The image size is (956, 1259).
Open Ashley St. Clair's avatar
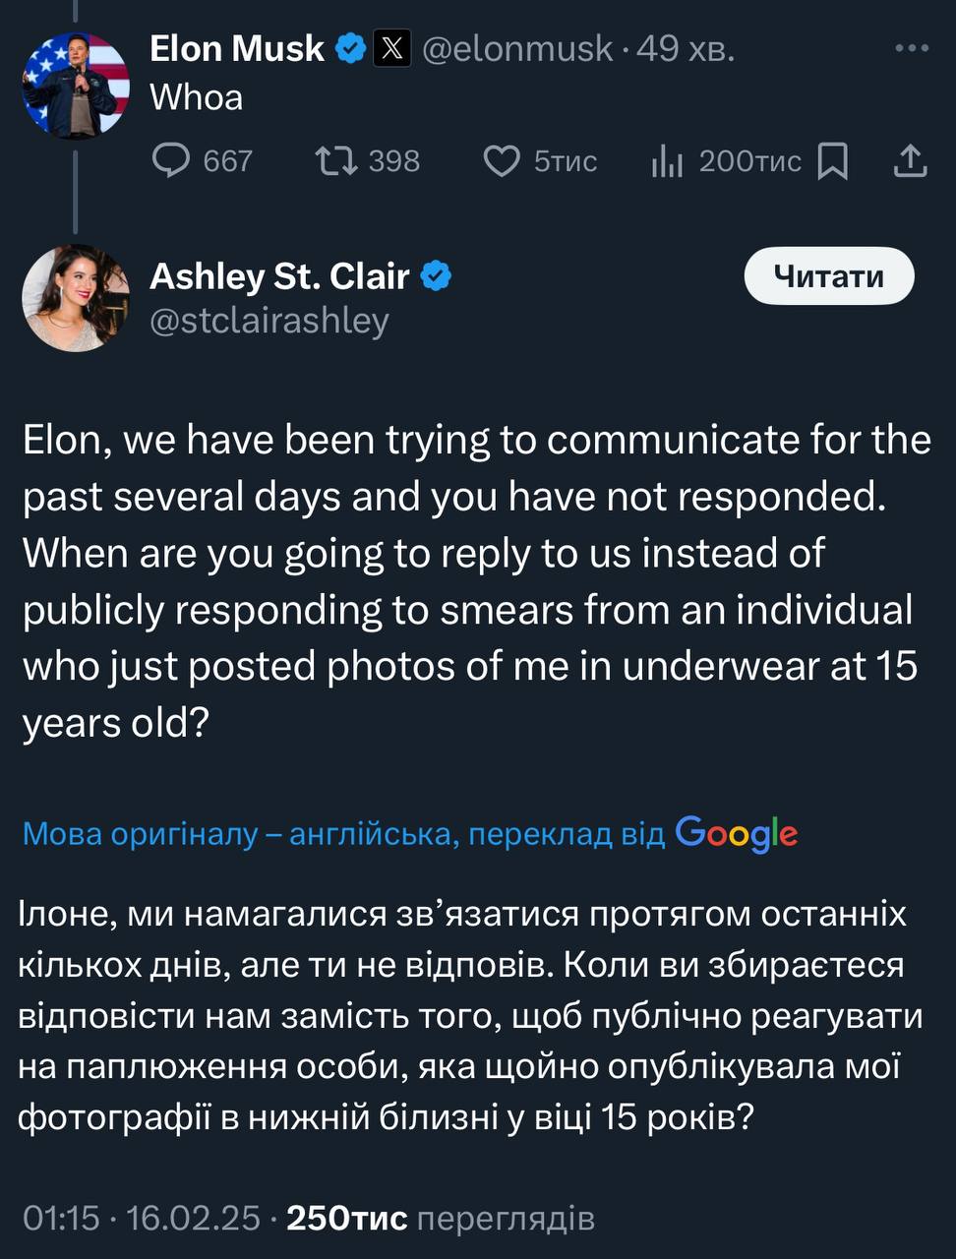[76, 298]
